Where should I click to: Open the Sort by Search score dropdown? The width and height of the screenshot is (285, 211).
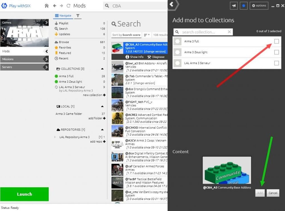pyautogui.click(x=126, y=35)
